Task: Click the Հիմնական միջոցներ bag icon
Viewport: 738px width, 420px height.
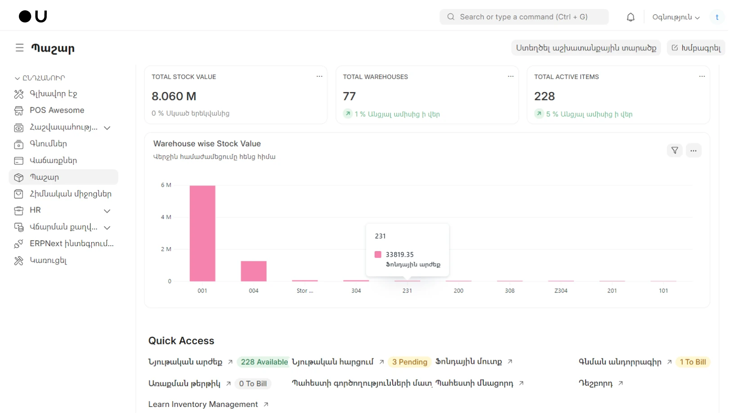Action: 18,194
